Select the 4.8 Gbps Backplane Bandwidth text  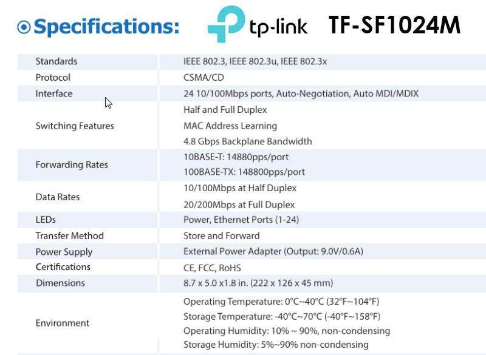click(x=248, y=141)
